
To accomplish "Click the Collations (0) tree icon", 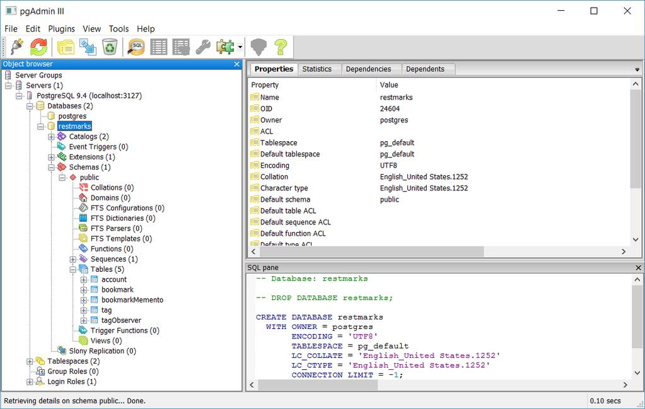I will click(x=83, y=187).
